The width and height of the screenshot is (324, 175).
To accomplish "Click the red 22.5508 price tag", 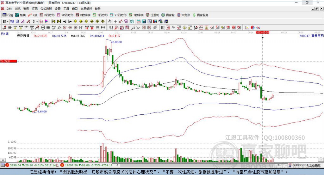I will click(x=9, y=61).
